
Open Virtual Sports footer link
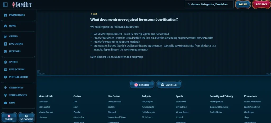[x=182, y=112]
